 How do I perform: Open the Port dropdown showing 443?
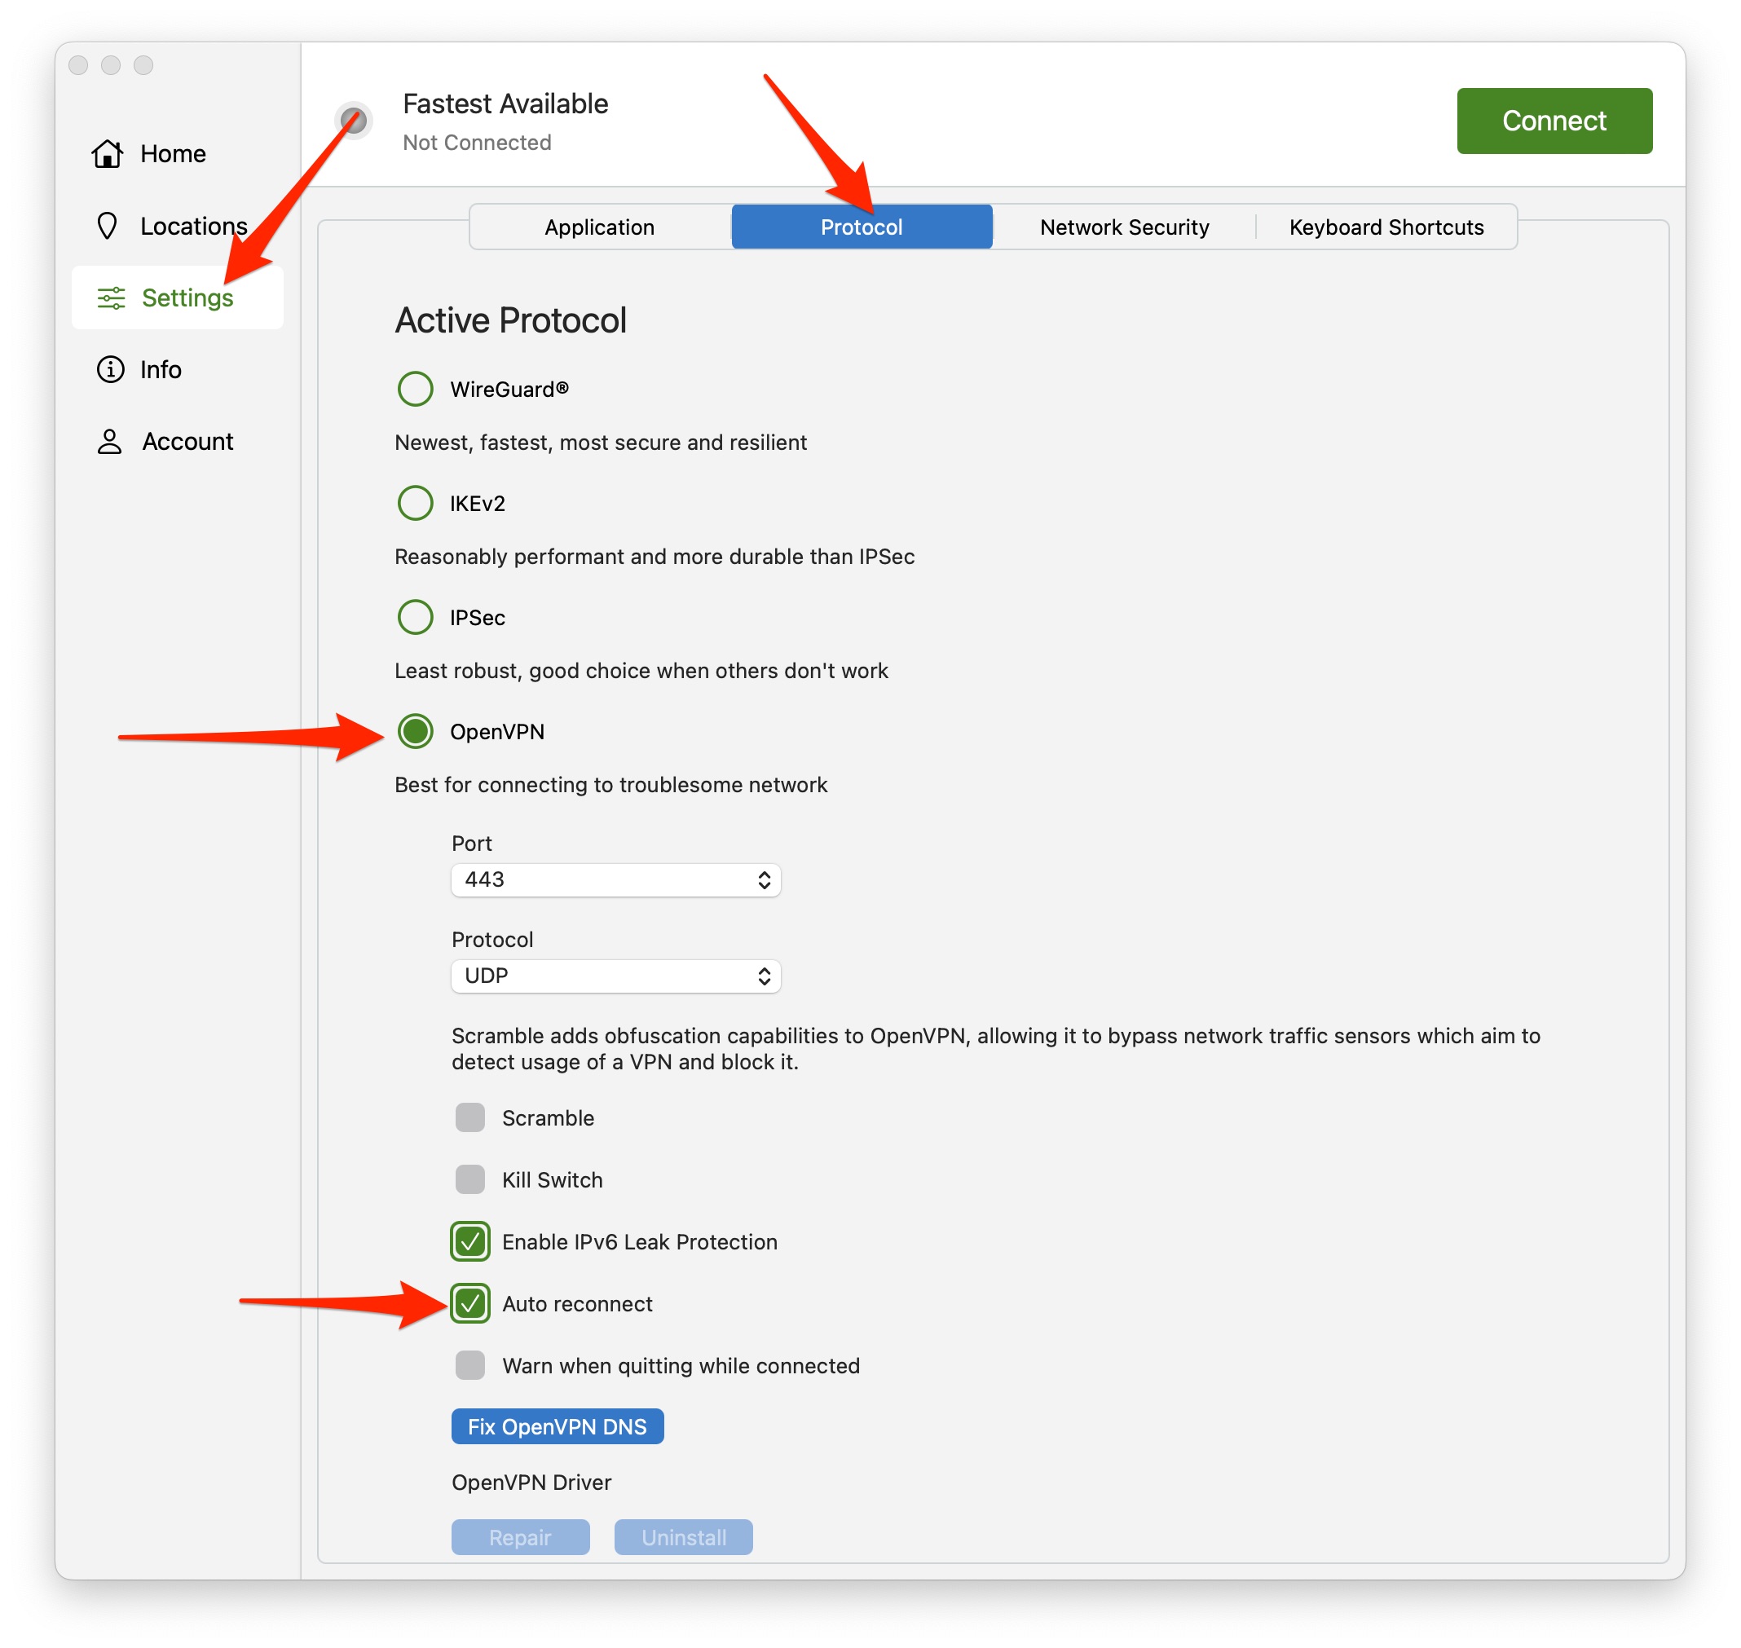coord(615,879)
